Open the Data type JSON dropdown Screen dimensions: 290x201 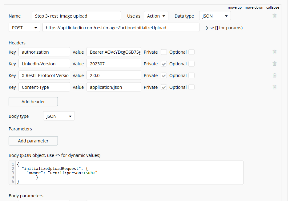[215, 16]
